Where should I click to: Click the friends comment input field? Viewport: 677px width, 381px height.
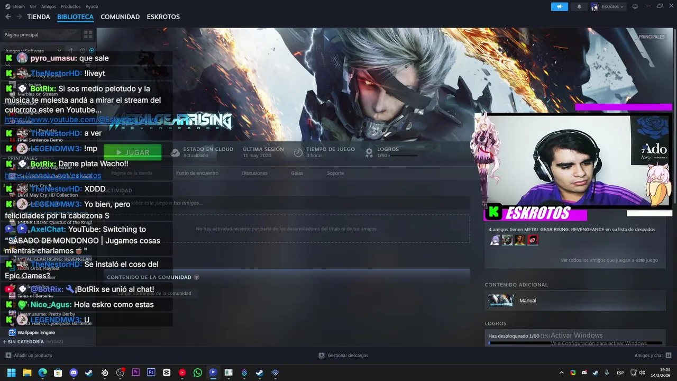(286, 203)
